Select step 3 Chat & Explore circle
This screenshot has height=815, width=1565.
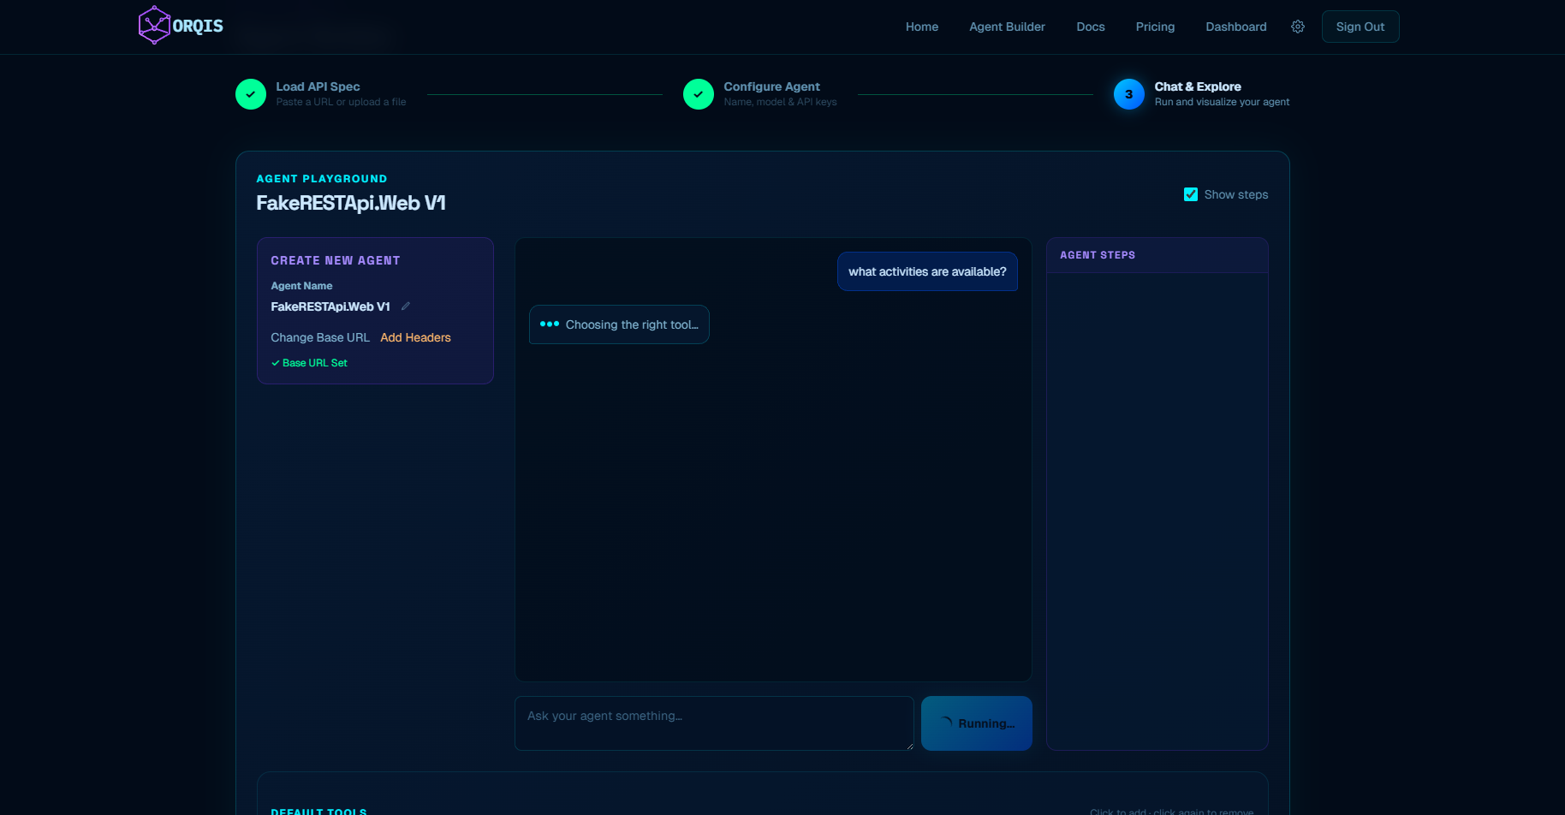point(1129,94)
